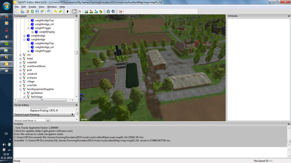Viewport: 291px width, 163px height.
Task: Select the terrain info layer paint icon with blue brush
Action: tap(96, 12)
